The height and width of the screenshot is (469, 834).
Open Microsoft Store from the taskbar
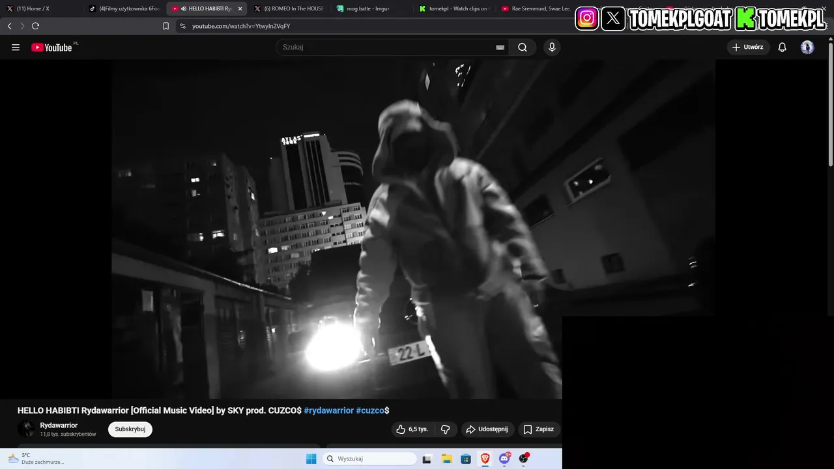(x=466, y=459)
